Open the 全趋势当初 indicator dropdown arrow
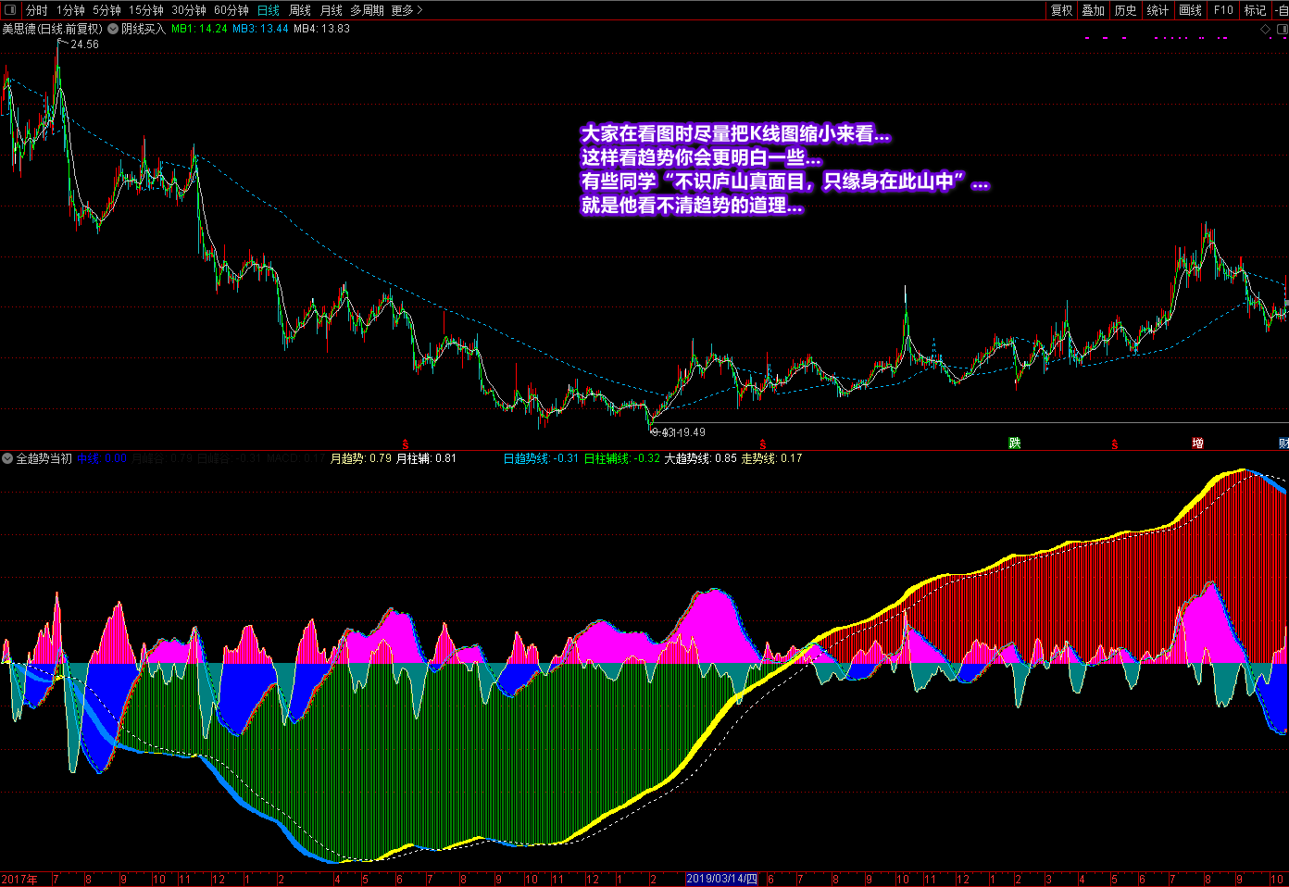This screenshot has height=887, width=1289. 7,458
